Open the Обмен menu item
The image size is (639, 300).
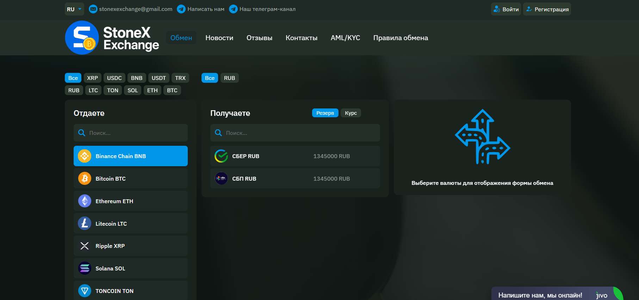point(181,38)
